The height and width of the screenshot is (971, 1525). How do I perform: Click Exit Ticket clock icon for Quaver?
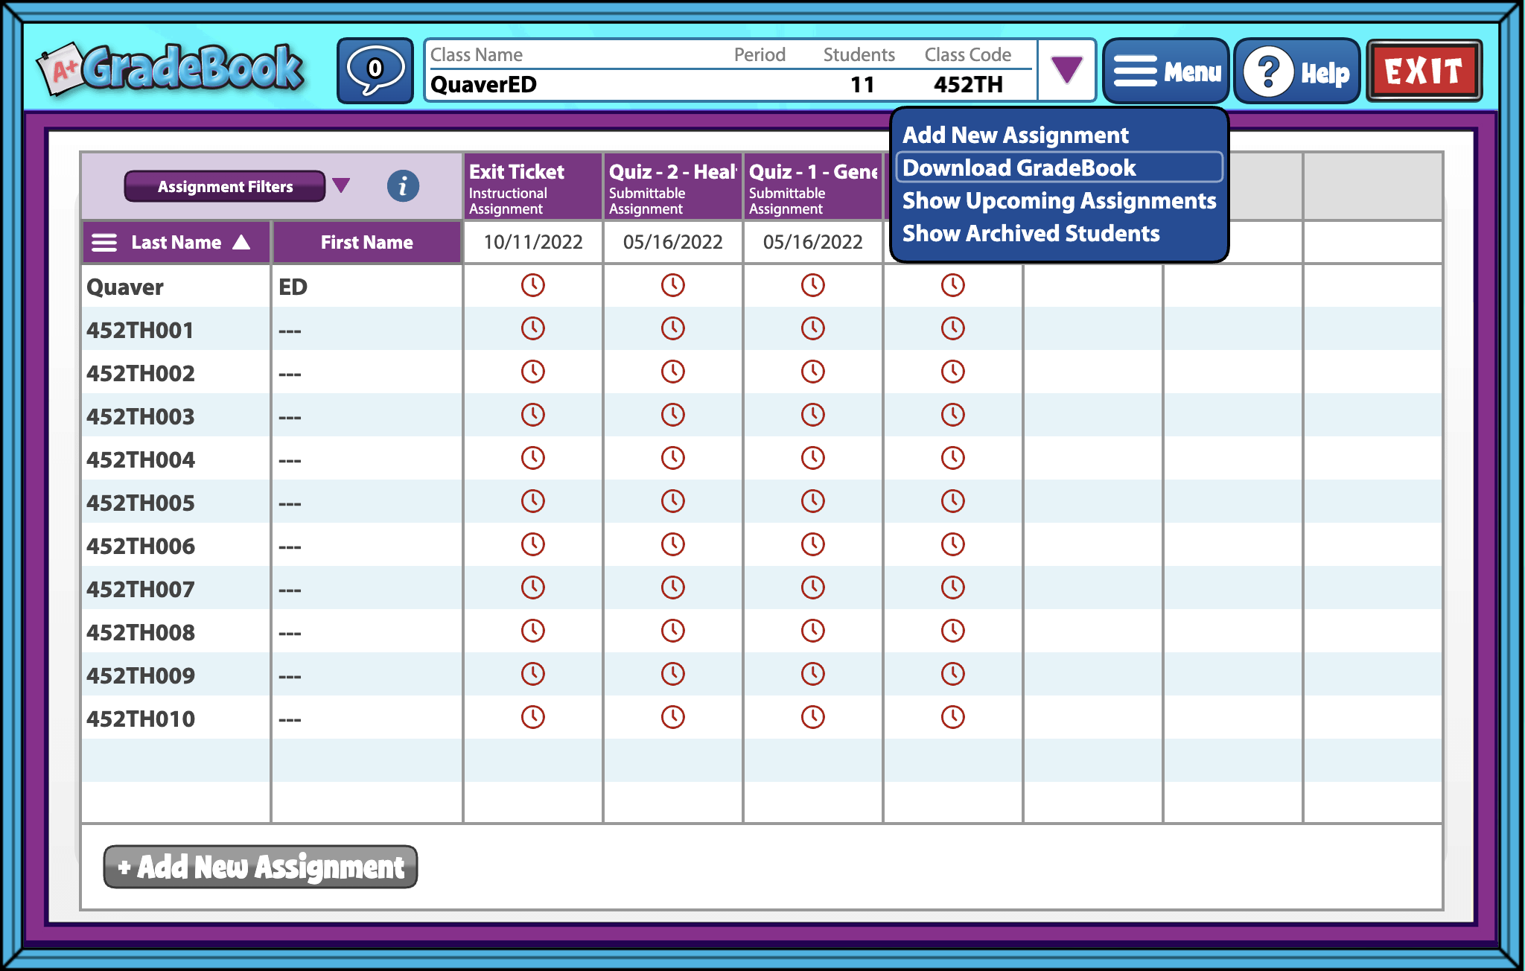[x=533, y=285]
